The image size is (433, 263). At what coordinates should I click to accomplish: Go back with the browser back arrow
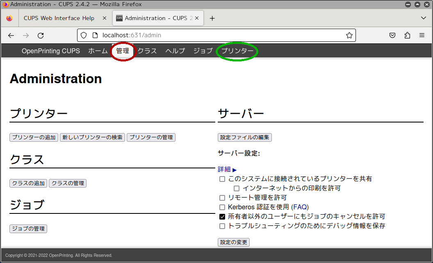(x=11, y=35)
